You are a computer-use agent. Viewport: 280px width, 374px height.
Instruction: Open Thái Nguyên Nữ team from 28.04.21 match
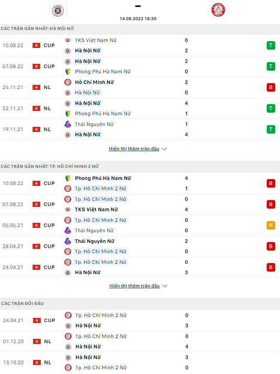[x=94, y=241]
